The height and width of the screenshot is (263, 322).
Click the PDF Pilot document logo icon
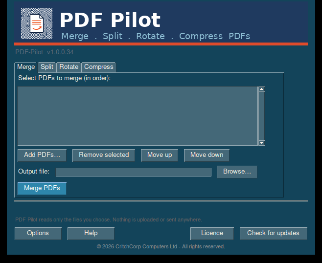click(37, 23)
